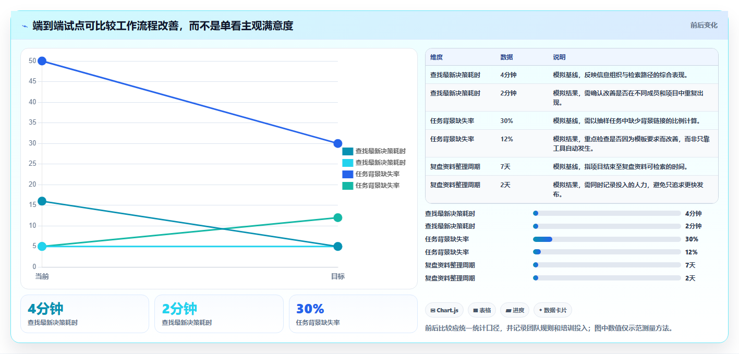Click the y-axis label 25
Screen dimensions: 739x354
[32, 164]
